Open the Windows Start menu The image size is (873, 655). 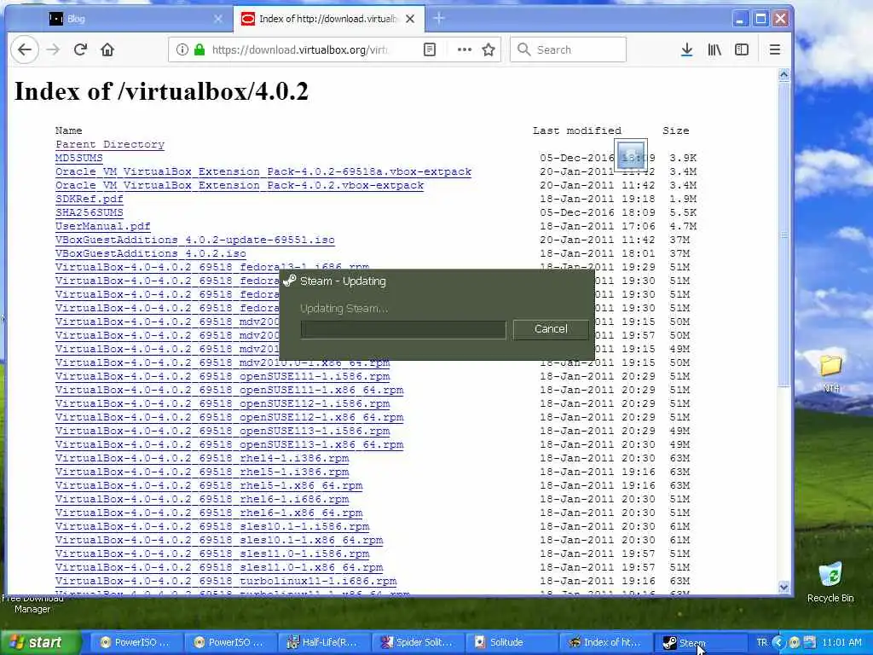point(39,642)
